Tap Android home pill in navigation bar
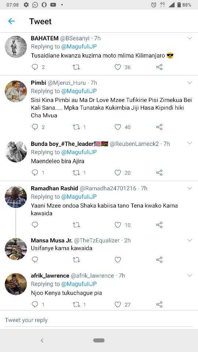198x352 pixels. 99,340
